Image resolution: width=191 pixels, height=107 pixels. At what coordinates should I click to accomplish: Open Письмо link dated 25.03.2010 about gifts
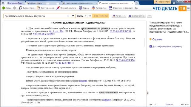pos(107,100)
